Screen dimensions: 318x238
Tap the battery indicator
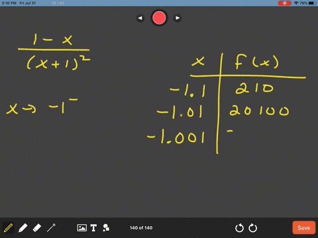tap(312, 3)
